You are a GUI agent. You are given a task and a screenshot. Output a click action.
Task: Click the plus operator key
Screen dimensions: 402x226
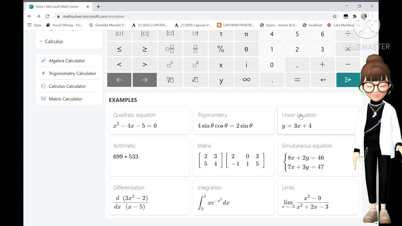coord(323,64)
